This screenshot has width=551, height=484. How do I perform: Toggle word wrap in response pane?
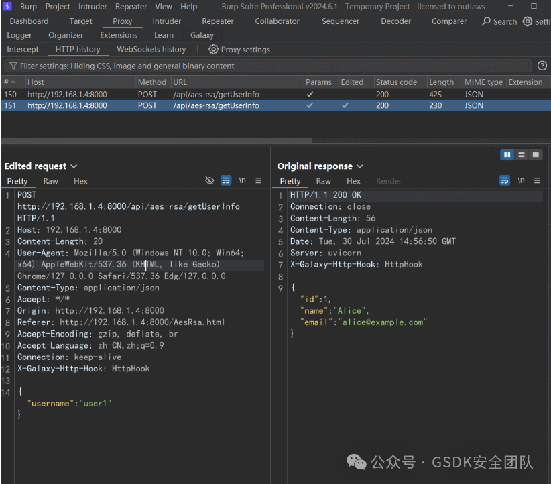505,180
